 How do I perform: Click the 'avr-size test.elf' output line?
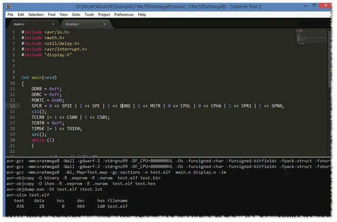[28, 195]
